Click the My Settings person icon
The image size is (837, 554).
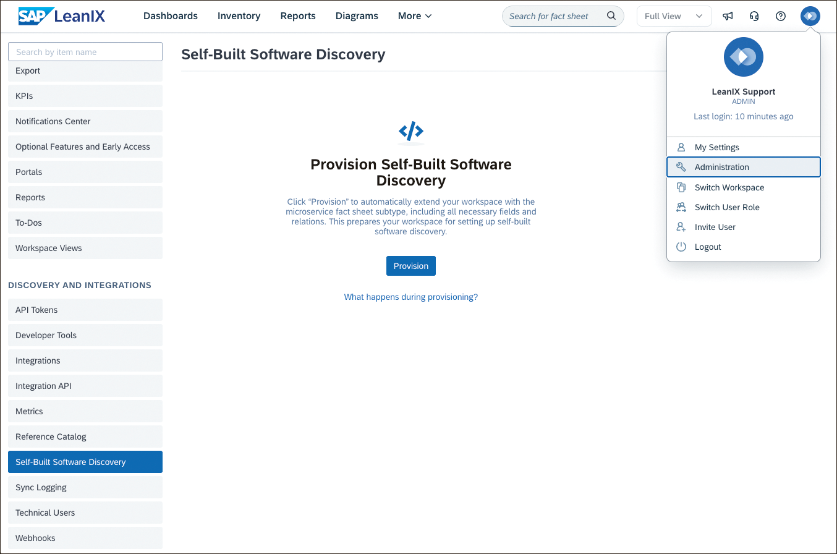pos(681,147)
